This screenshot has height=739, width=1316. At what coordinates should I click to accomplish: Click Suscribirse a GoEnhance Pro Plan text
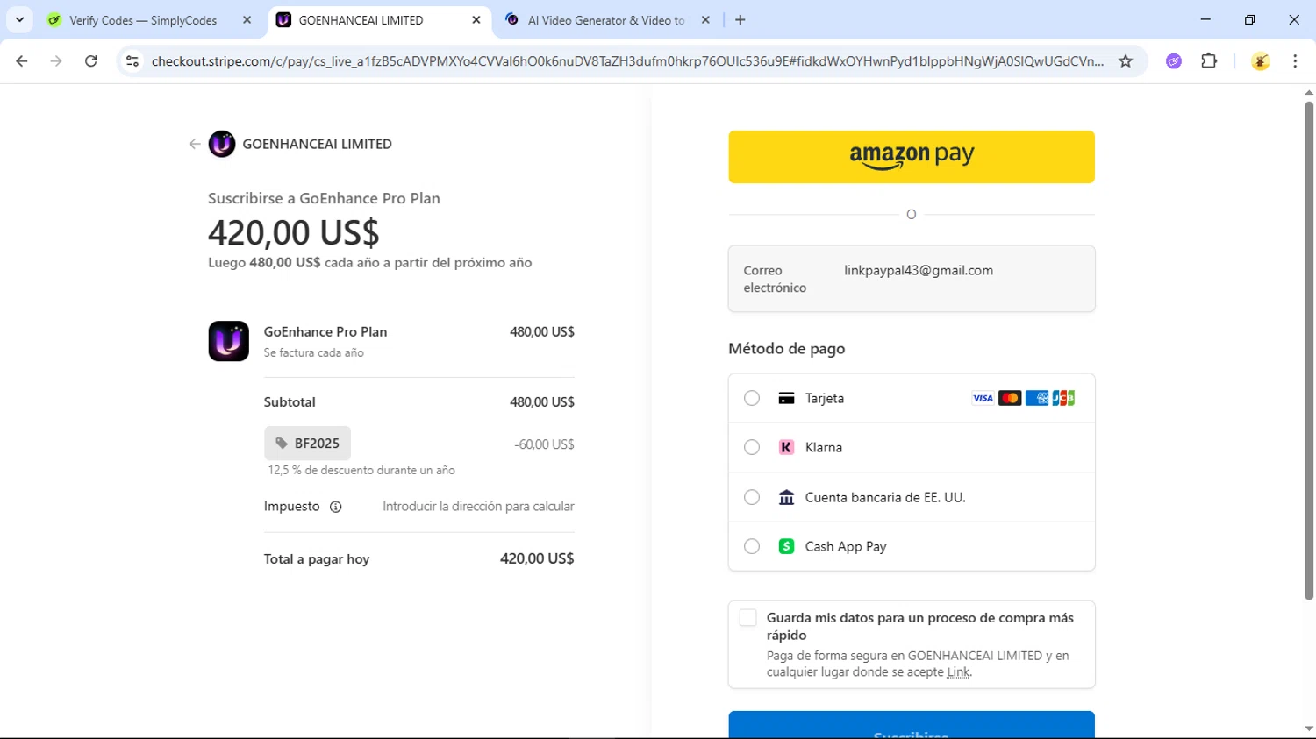click(x=324, y=198)
